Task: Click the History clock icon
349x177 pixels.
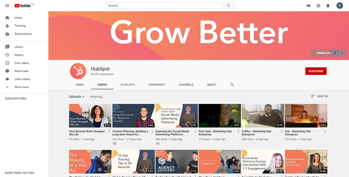Action: pos(8,55)
